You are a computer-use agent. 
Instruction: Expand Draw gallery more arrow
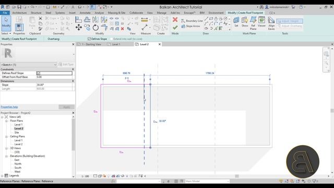tap(230, 29)
